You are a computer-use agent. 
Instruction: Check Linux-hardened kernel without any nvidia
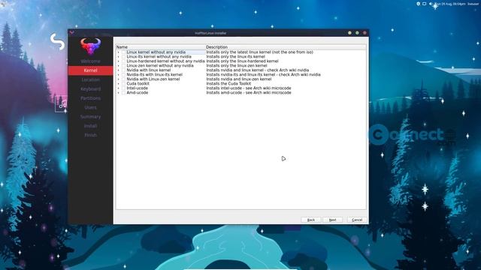123,61
